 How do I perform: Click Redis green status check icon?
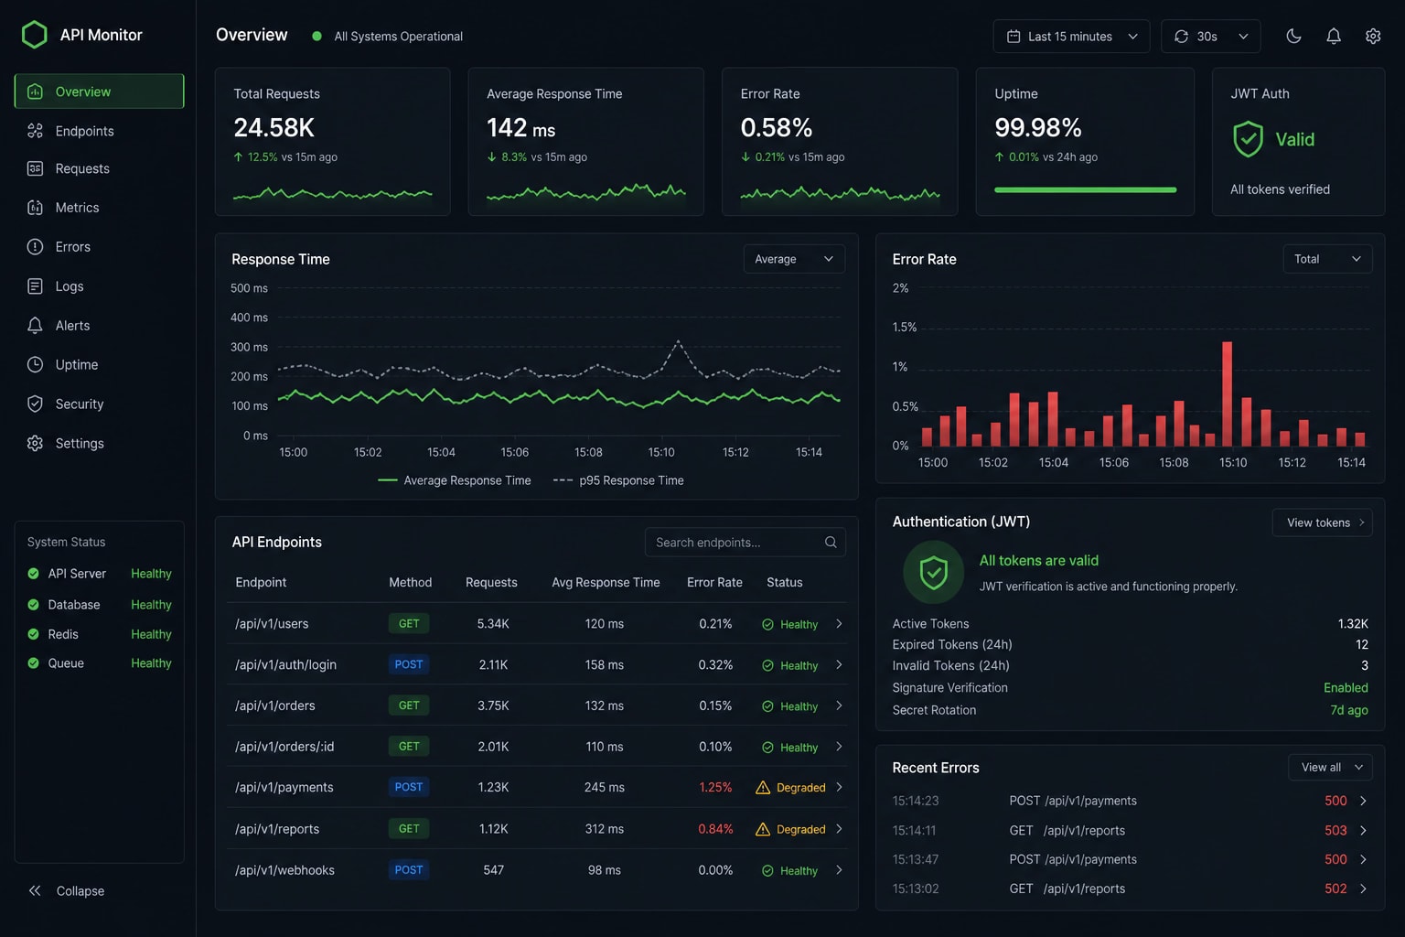(x=34, y=634)
